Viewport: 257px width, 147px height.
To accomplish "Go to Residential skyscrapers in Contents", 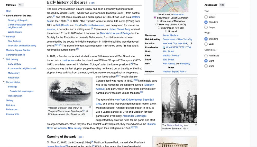I will pos(22,91).
